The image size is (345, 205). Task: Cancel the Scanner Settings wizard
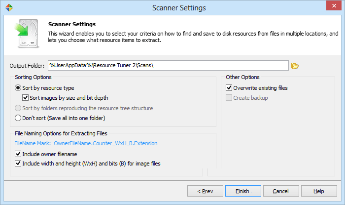[280, 191]
